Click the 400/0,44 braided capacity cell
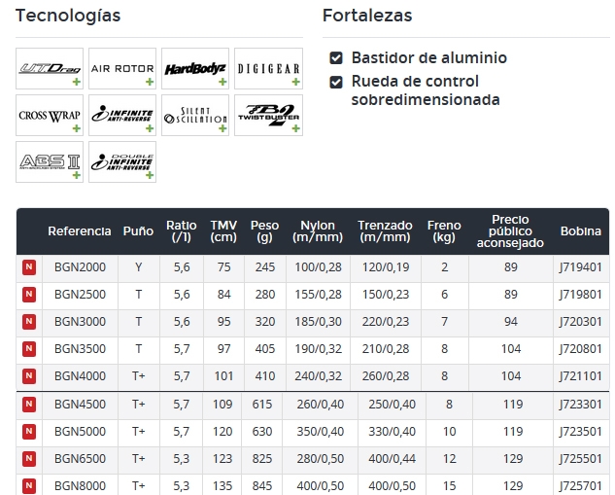 click(392, 459)
